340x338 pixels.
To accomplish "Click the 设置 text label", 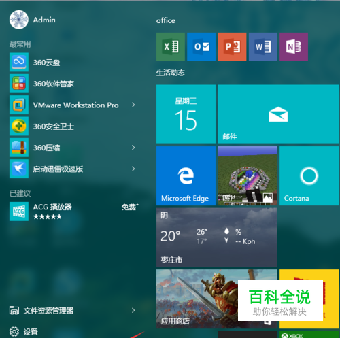I will [x=31, y=332].
